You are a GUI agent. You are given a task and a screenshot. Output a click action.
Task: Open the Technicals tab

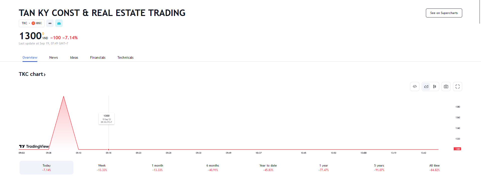[x=125, y=57]
